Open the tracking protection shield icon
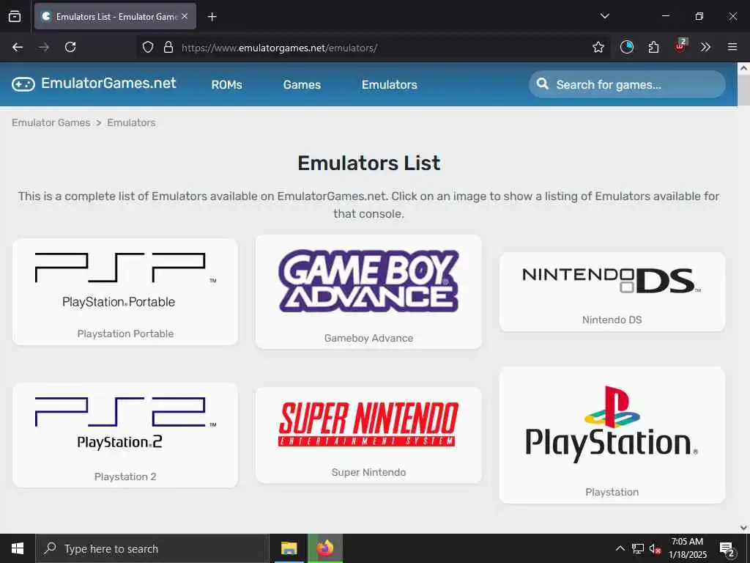The image size is (750, 563). click(148, 47)
